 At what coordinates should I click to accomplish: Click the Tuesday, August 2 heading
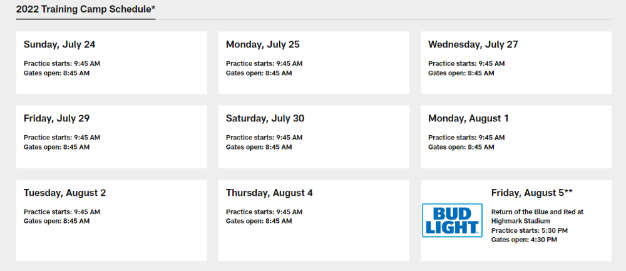click(x=64, y=193)
